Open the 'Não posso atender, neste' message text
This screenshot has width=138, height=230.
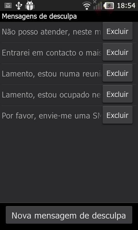(x=51, y=32)
